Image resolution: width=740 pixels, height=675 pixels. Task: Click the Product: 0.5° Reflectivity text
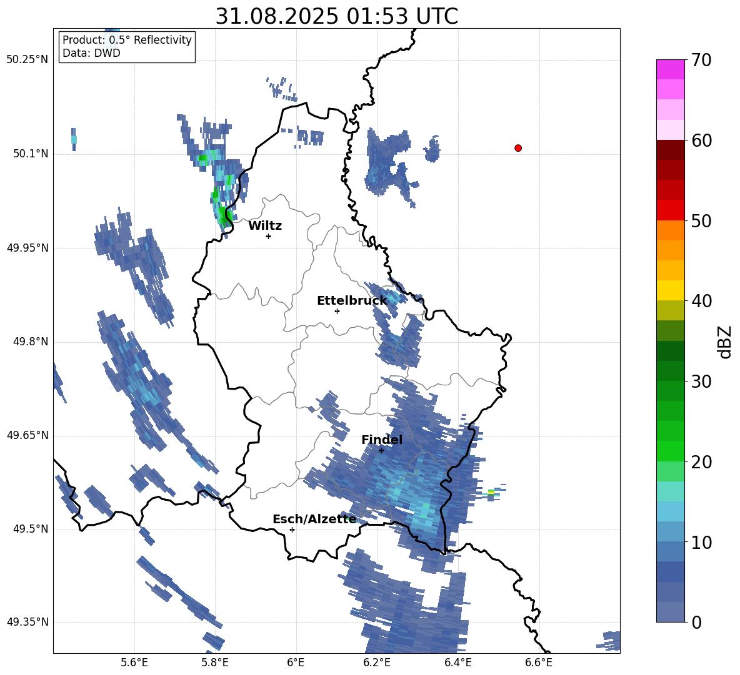[x=127, y=39]
